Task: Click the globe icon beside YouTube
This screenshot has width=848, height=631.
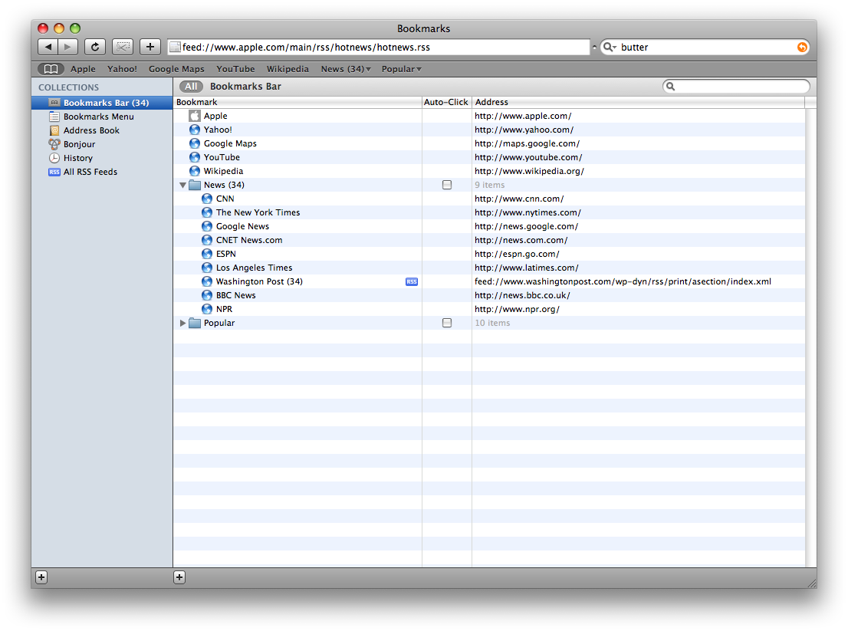Action: tap(195, 157)
